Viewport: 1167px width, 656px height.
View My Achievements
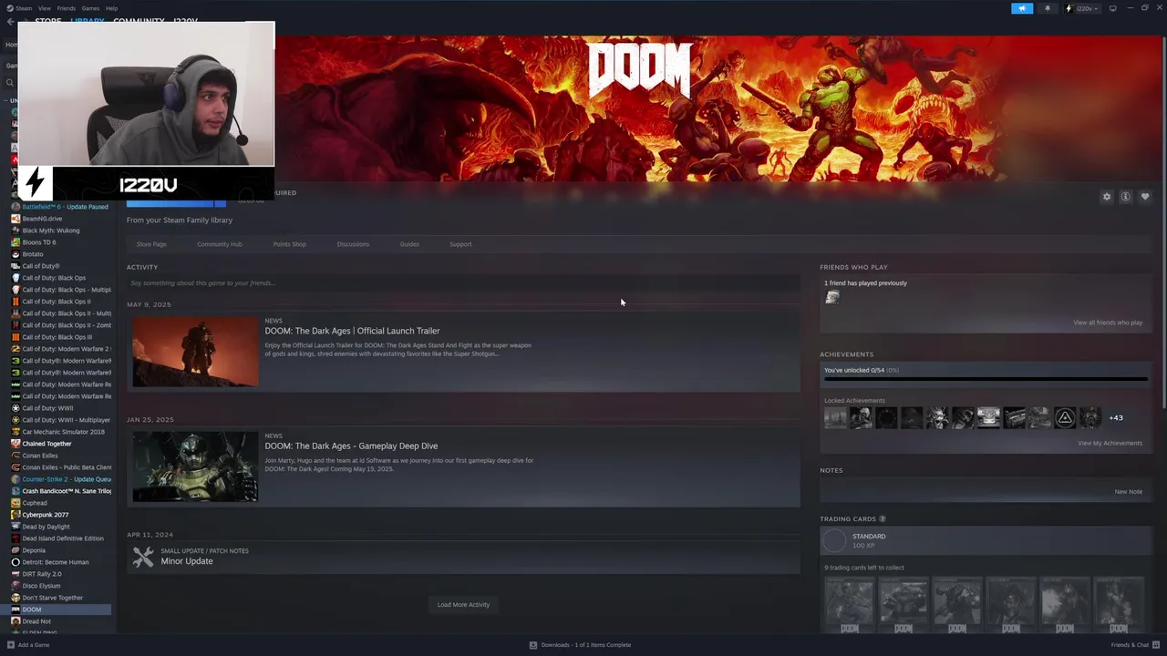coord(1110,443)
